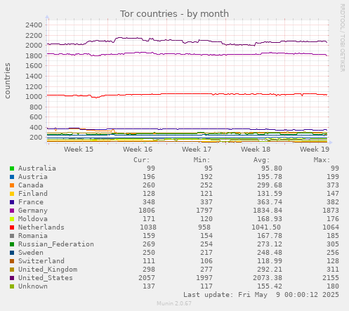Screen dimensions: 349x311
Task: Click the Netherlands red legend swatch
Action: [12, 227]
